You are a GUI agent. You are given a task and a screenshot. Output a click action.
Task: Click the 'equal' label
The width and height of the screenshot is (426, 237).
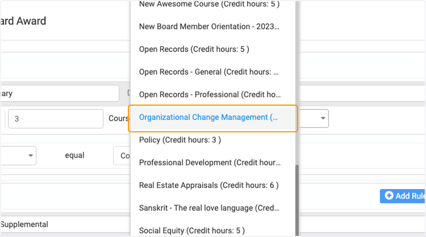click(75, 156)
